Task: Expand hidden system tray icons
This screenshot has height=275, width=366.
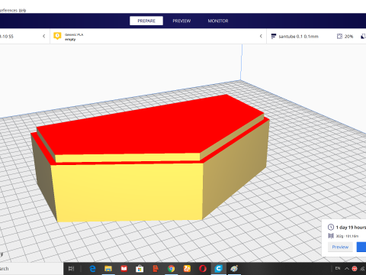Action: click(347, 268)
